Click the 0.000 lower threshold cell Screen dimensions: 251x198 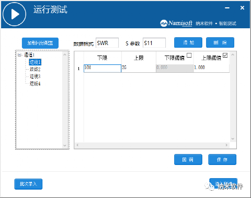[175, 68]
